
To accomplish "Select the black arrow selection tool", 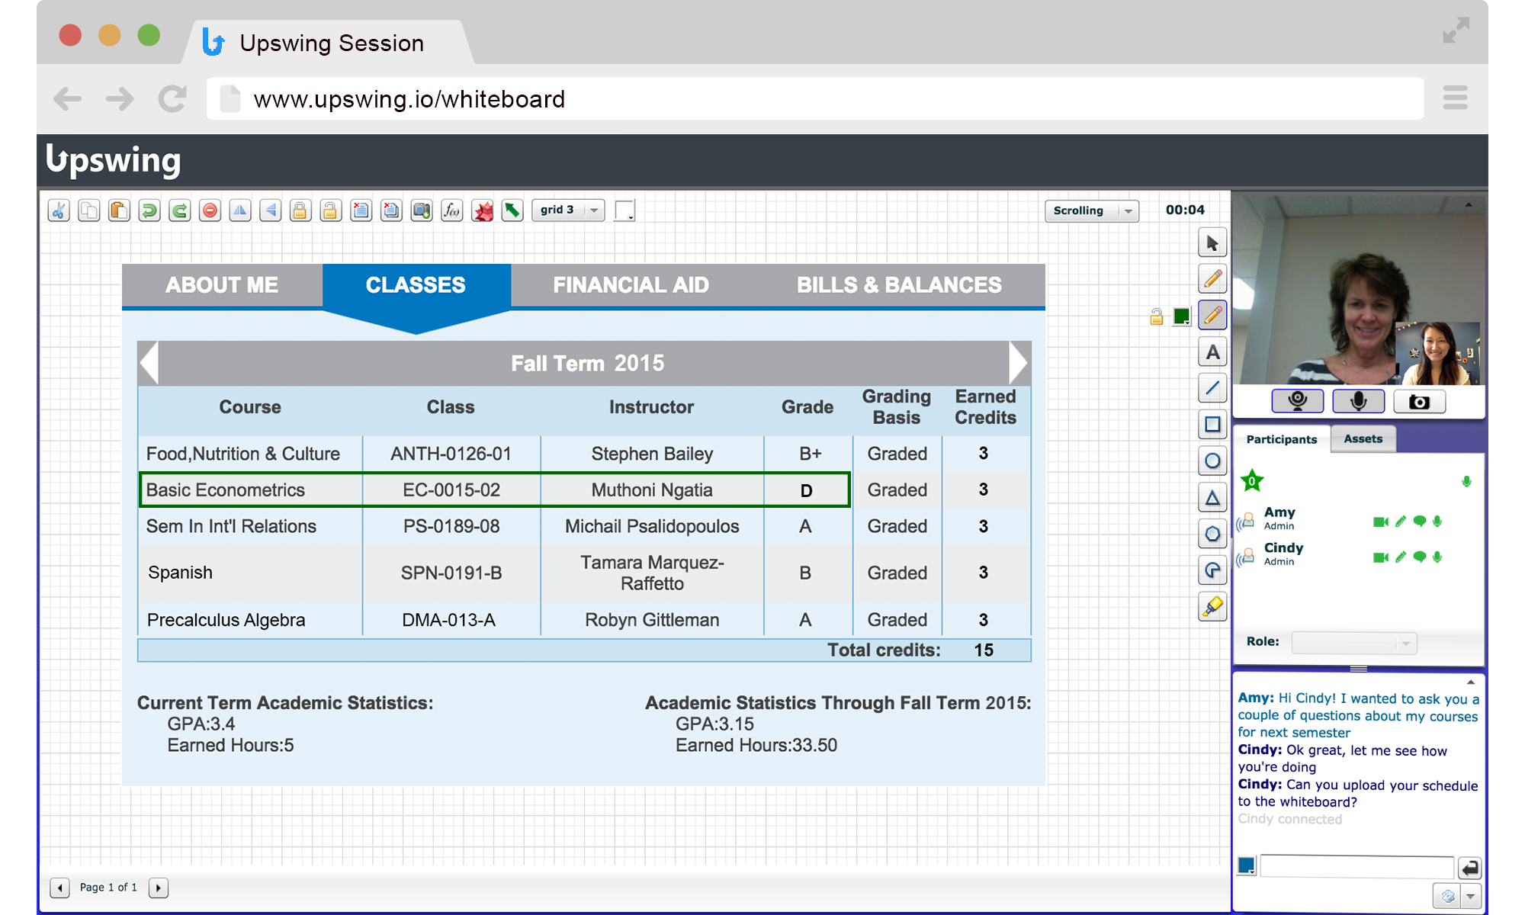I will (x=1212, y=243).
